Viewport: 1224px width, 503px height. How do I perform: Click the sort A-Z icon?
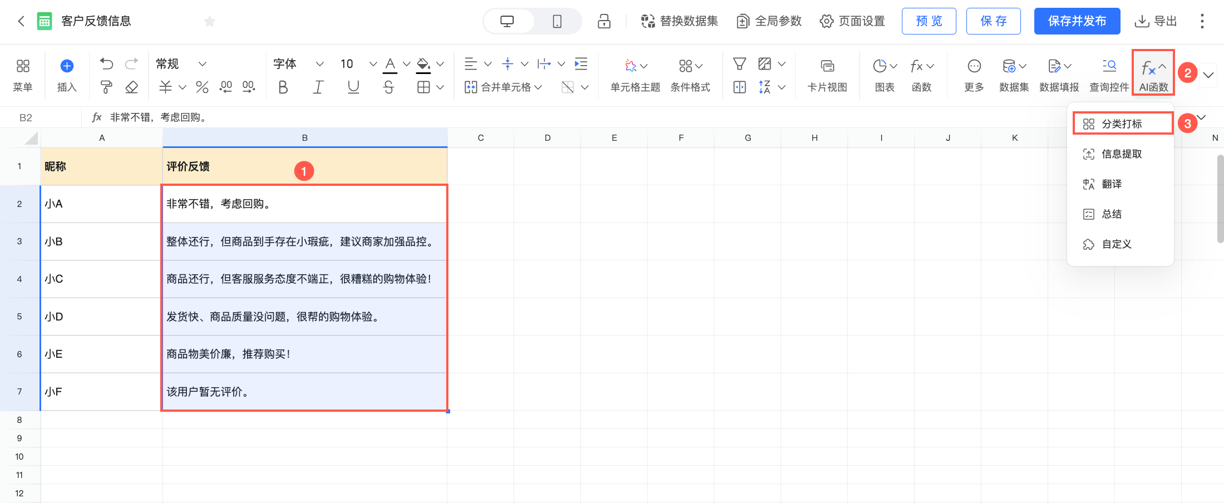[765, 87]
